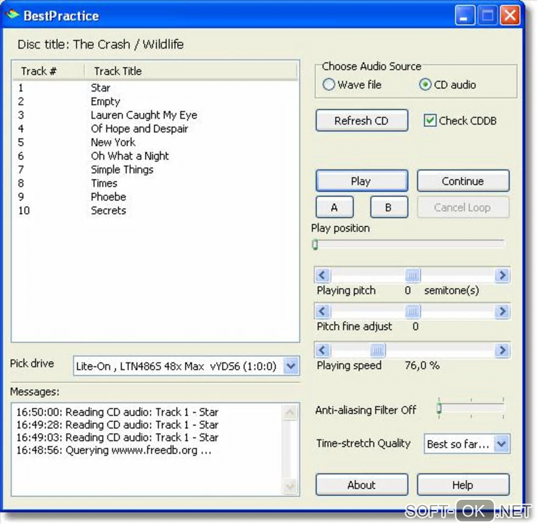
Task: Click the 16:49:03 Reading CD audio message
Action: [117, 437]
